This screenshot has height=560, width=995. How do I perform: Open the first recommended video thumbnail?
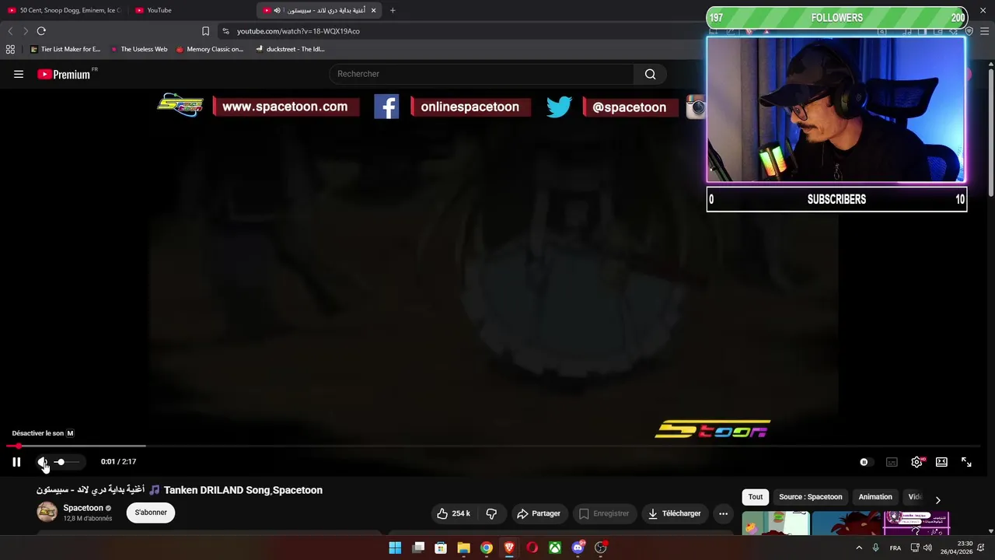click(x=776, y=523)
